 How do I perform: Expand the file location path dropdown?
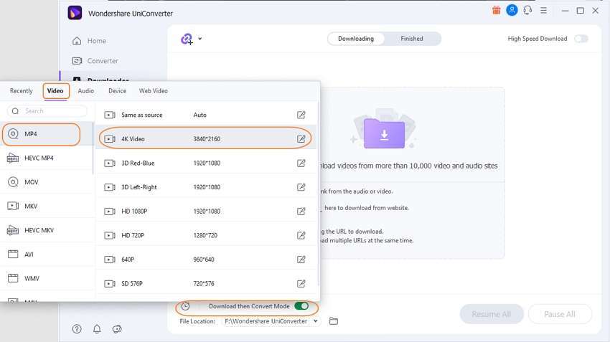pos(315,321)
